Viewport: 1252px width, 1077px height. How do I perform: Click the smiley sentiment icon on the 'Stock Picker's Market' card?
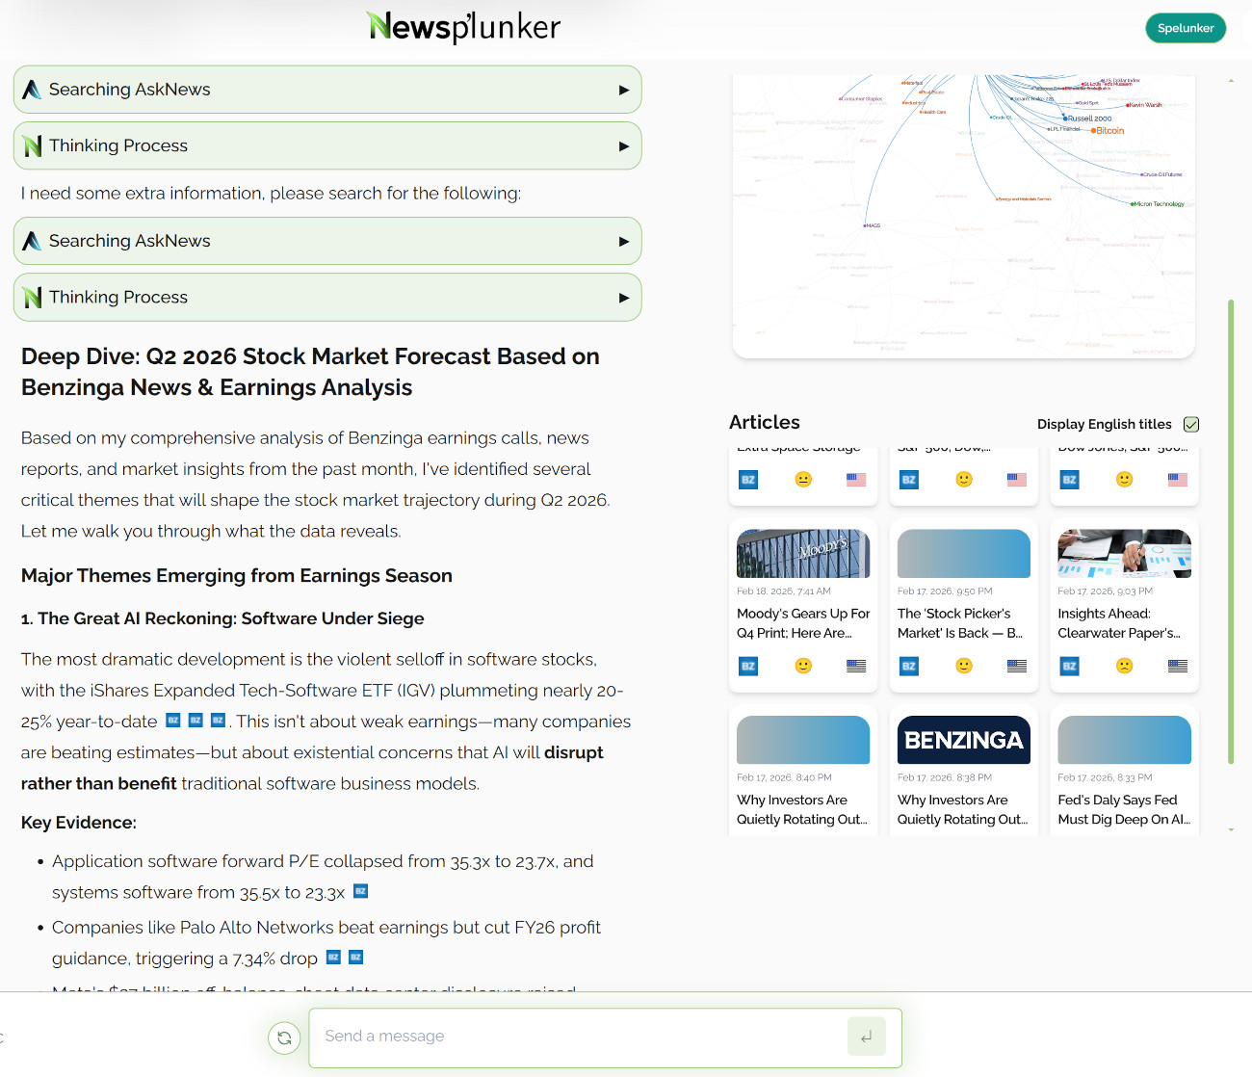point(964,666)
